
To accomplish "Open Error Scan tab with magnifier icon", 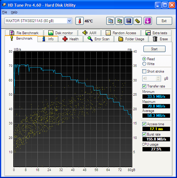I will pos(98,39).
